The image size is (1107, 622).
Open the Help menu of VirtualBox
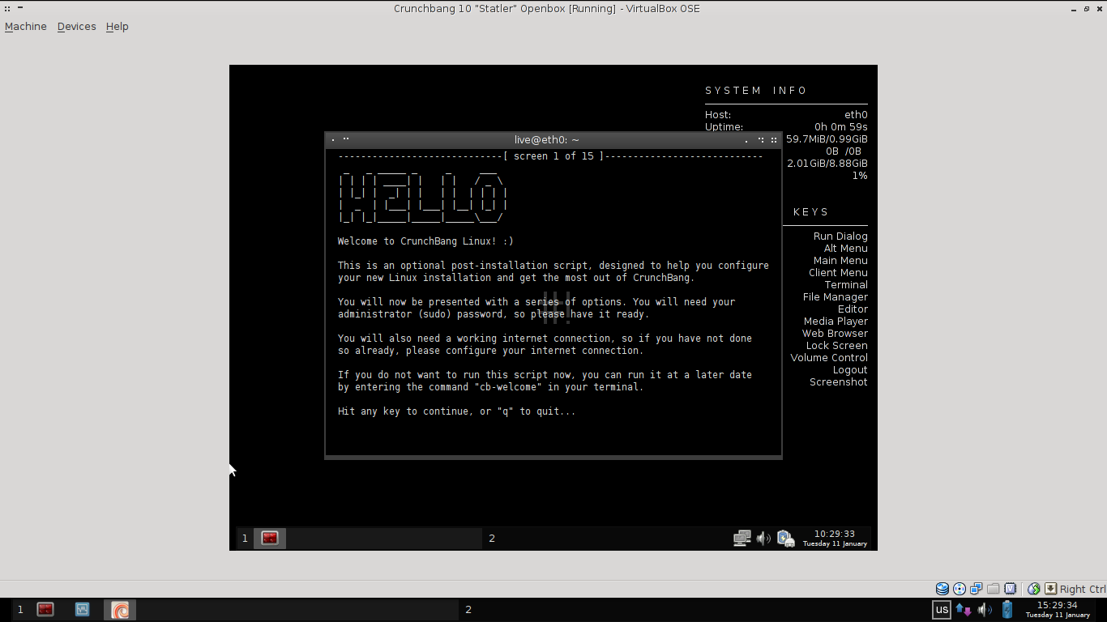pyautogui.click(x=117, y=26)
